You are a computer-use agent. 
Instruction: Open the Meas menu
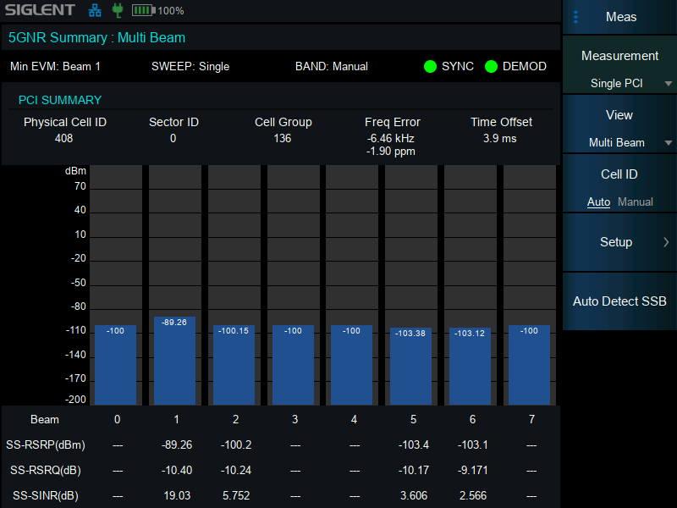(x=620, y=17)
